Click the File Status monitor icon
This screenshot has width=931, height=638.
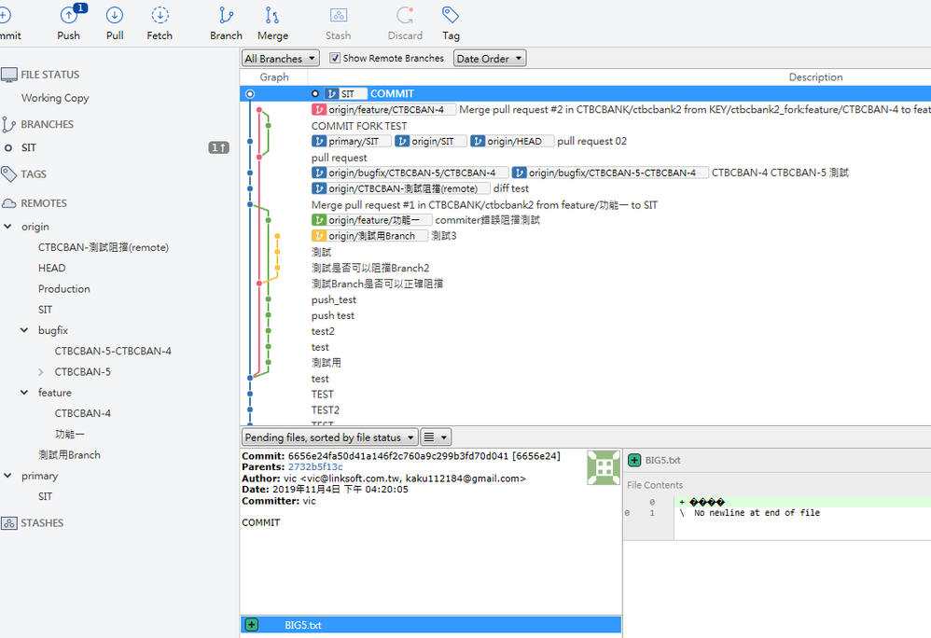pos(9,75)
